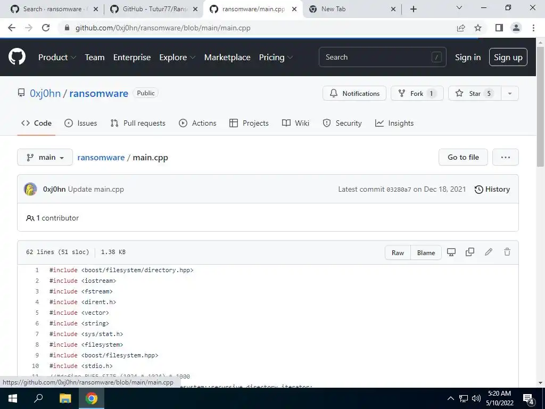The image size is (545, 409).
Task: Focus the GitHub search field
Action: [382, 57]
